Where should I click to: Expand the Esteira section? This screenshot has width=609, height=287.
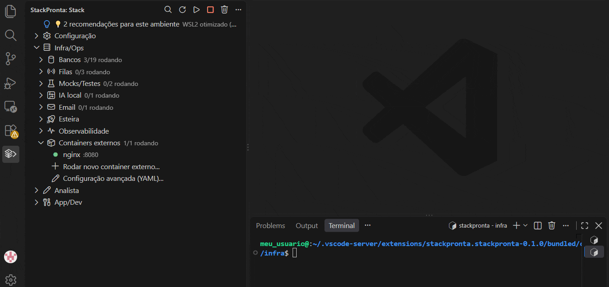(x=41, y=119)
